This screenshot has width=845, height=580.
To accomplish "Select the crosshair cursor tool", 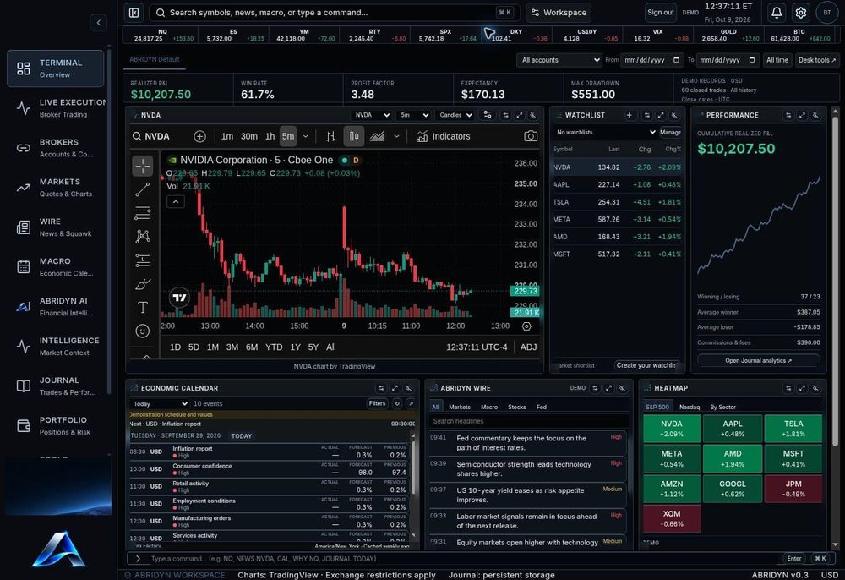I will tap(143, 166).
